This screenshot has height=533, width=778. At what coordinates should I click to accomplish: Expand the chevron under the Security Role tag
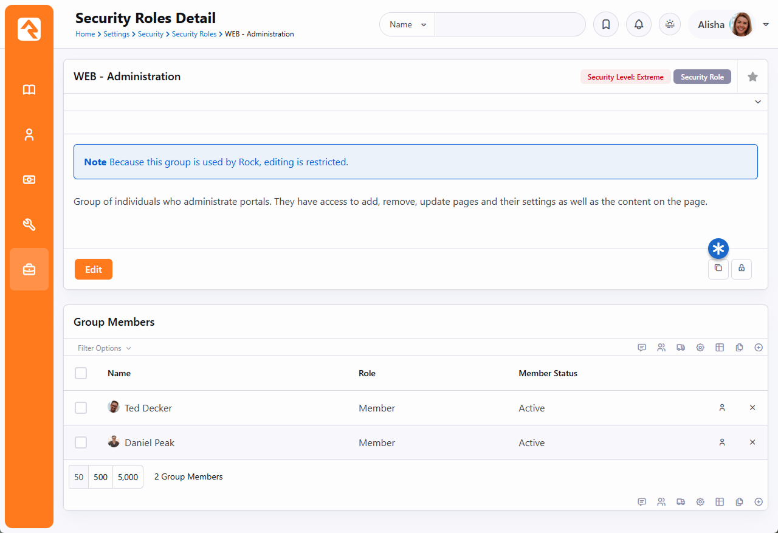click(758, 102)
